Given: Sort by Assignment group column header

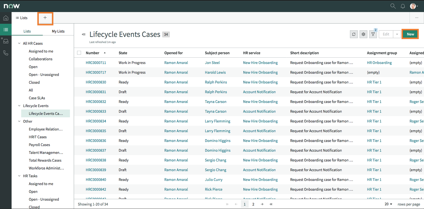Looking at the screenshot, I should [x=382, y=53].
